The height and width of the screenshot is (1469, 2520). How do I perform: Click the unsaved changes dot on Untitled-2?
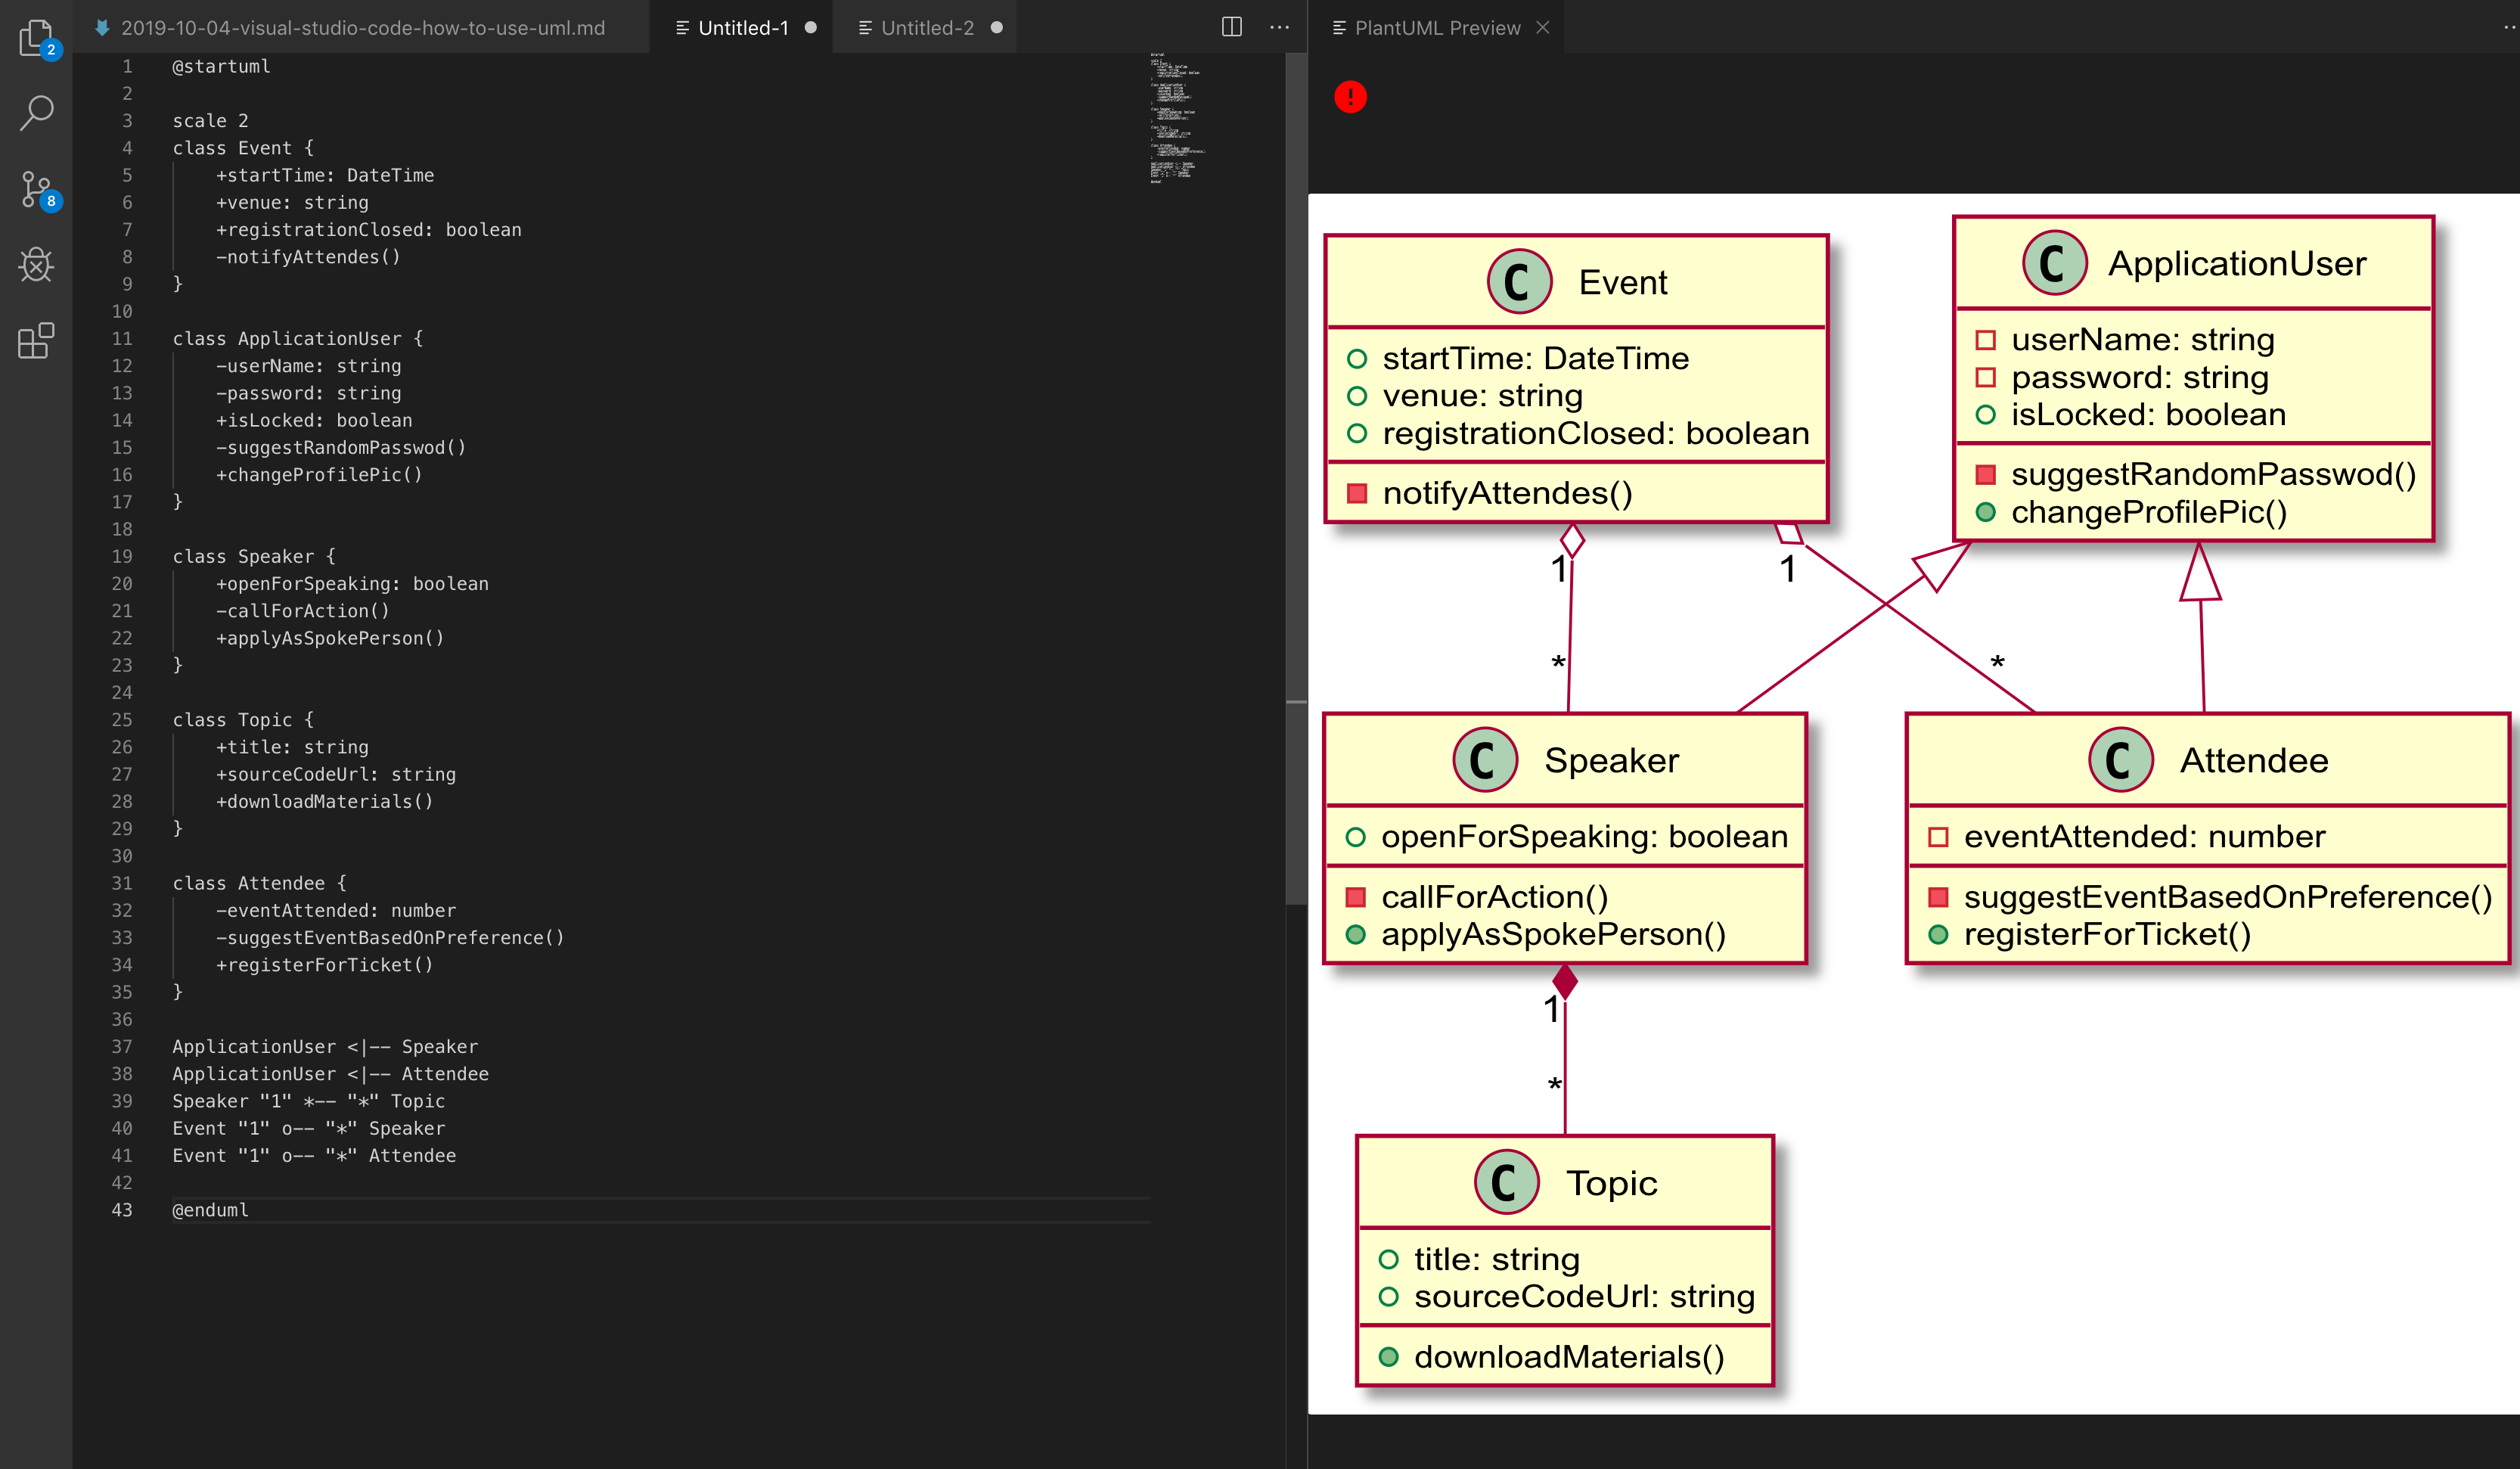[996, 28]
